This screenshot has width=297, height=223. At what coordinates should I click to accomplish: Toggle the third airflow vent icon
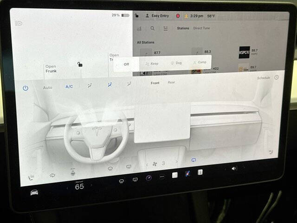[x=129, y=84]
